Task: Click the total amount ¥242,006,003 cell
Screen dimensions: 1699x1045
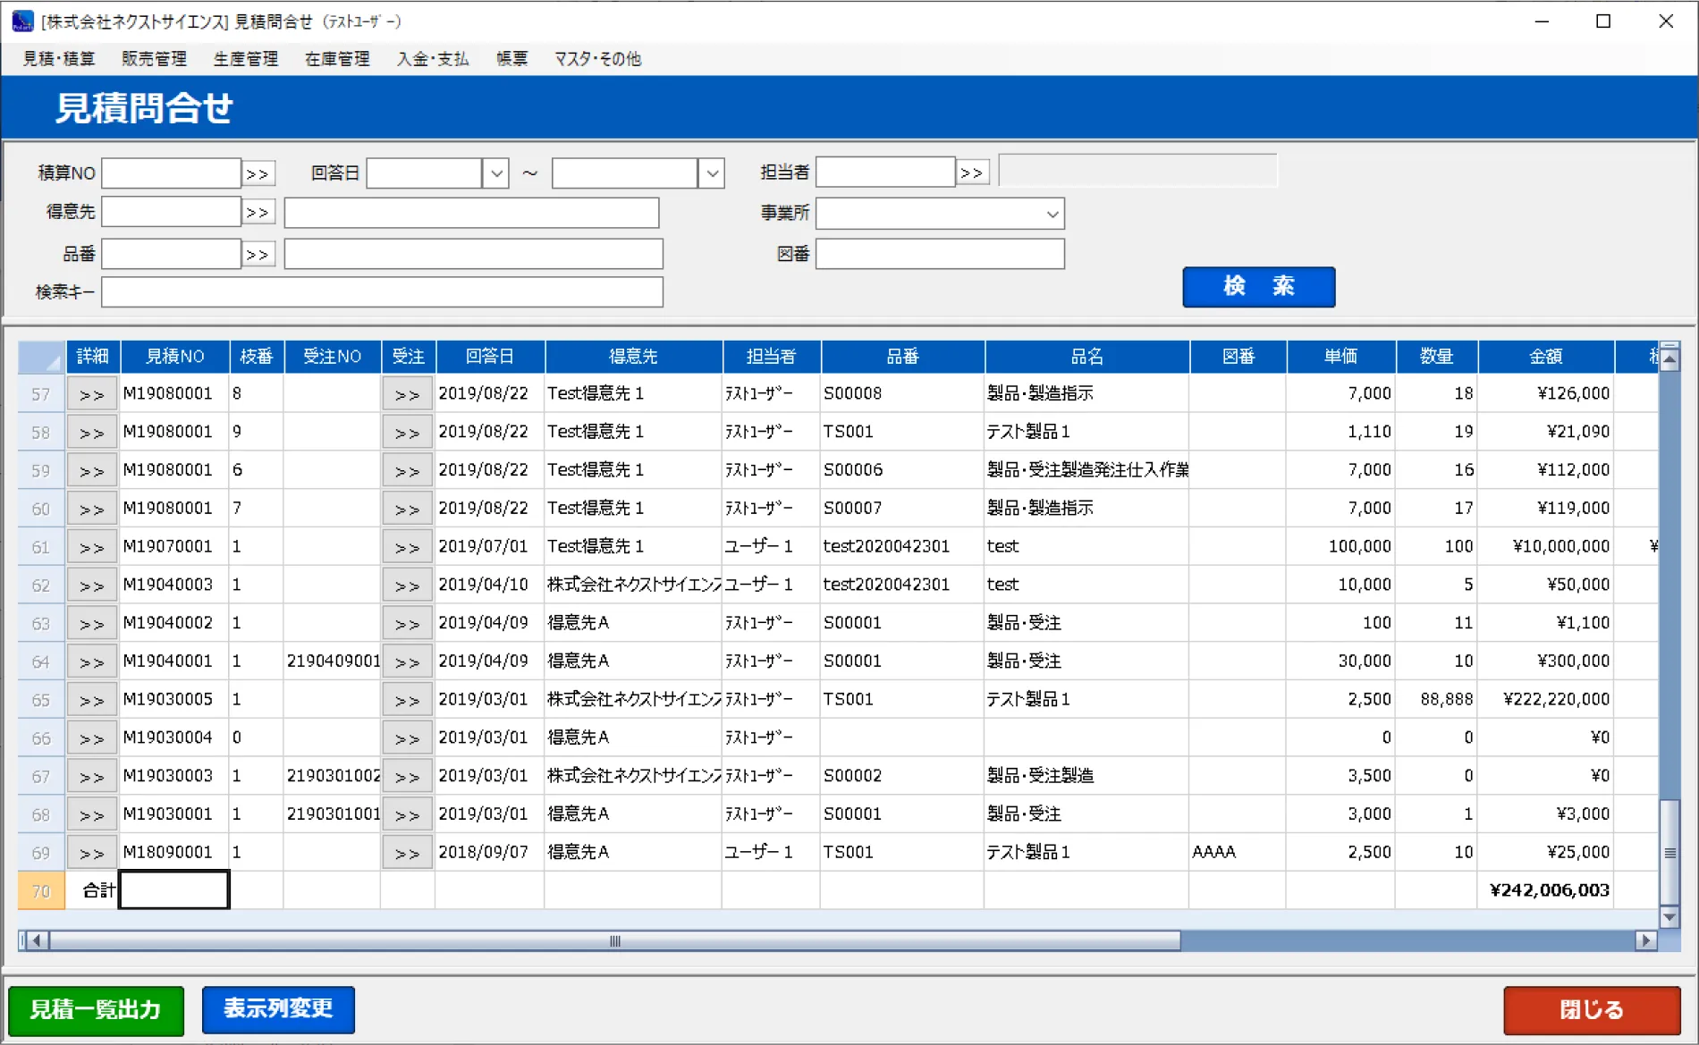Action: click(1546, 890)
